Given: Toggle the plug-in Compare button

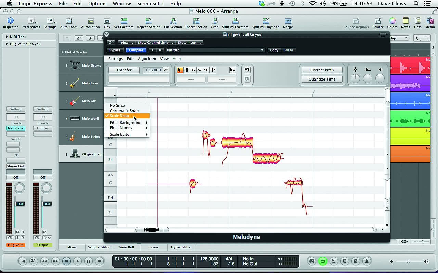Looking at the screenshot, I should click(136, 50).
